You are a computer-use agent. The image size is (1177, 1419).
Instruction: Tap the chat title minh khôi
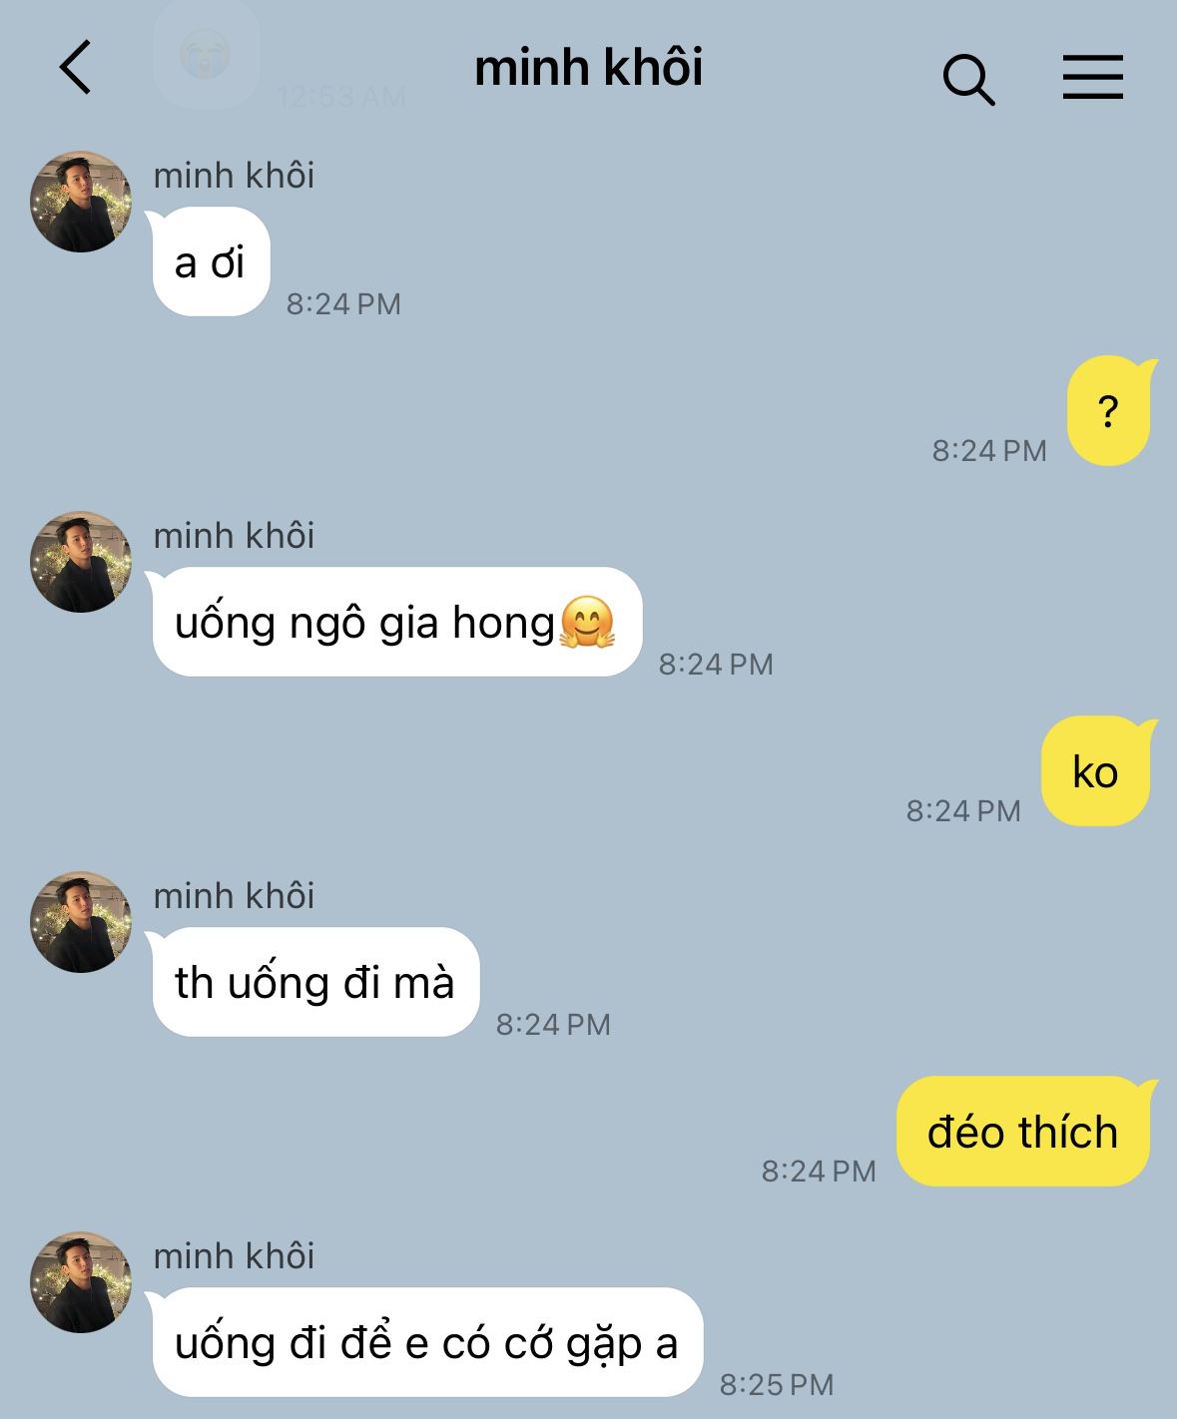(589, 68)
